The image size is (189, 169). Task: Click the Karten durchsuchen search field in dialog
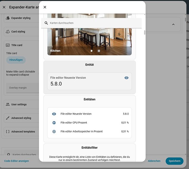coord(91,23)
